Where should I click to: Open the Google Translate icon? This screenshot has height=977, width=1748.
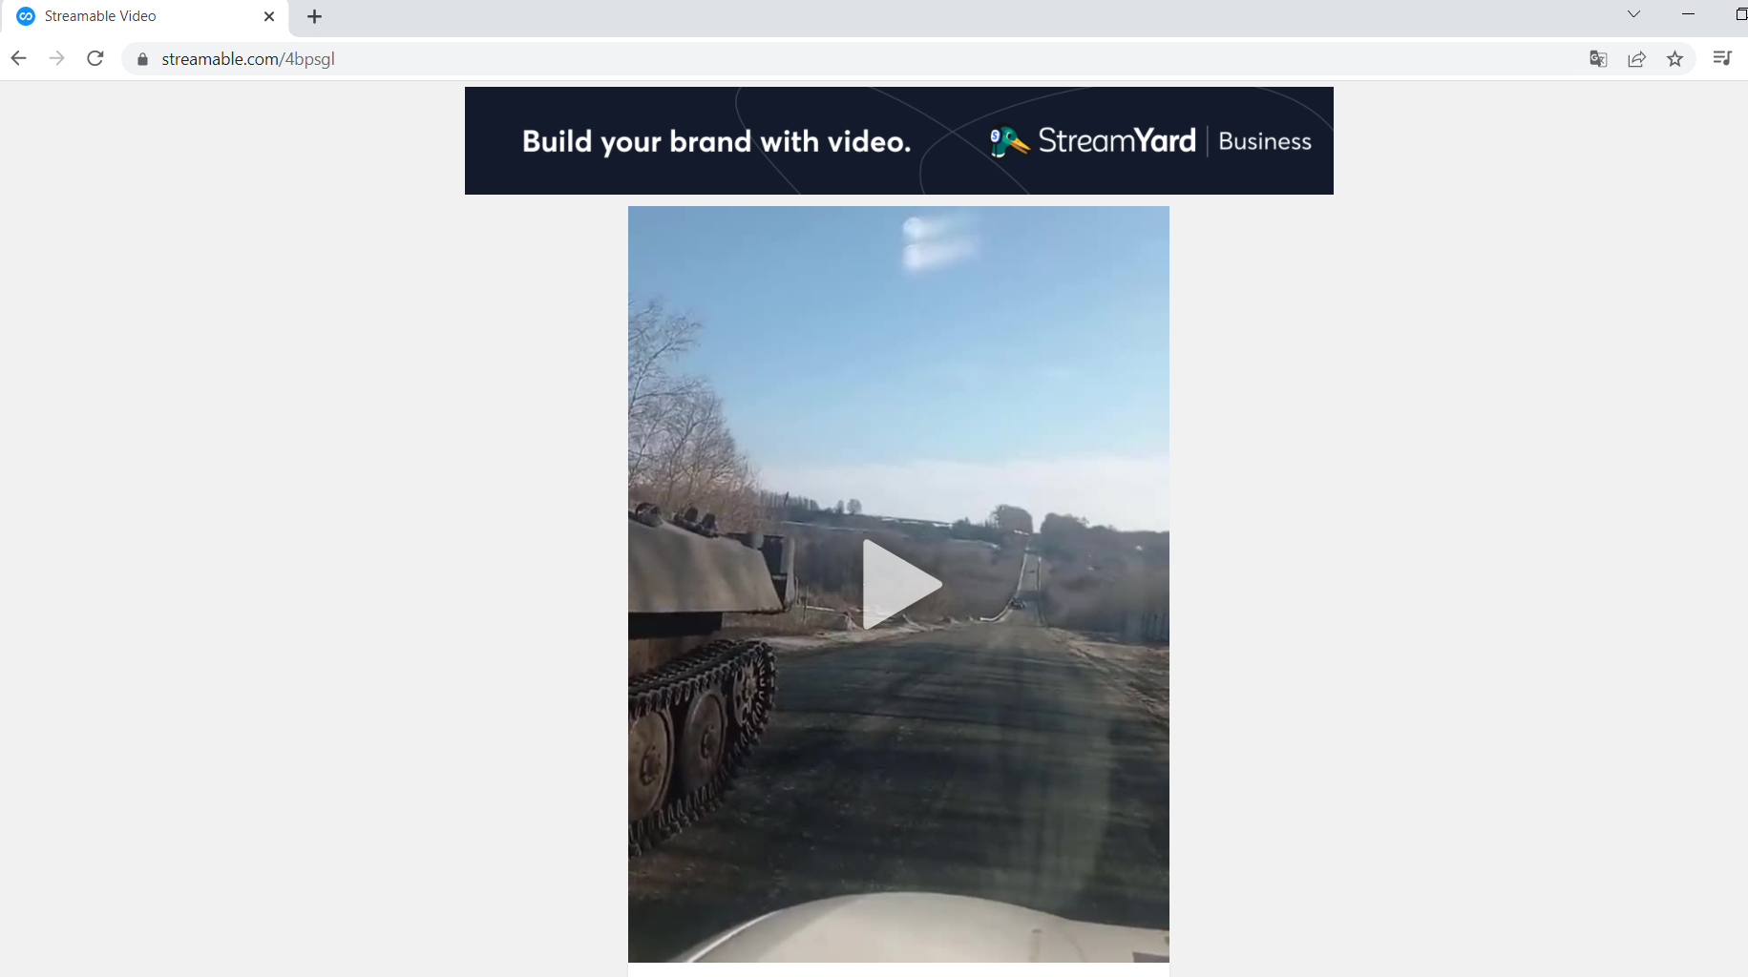tap(1598, 59)
